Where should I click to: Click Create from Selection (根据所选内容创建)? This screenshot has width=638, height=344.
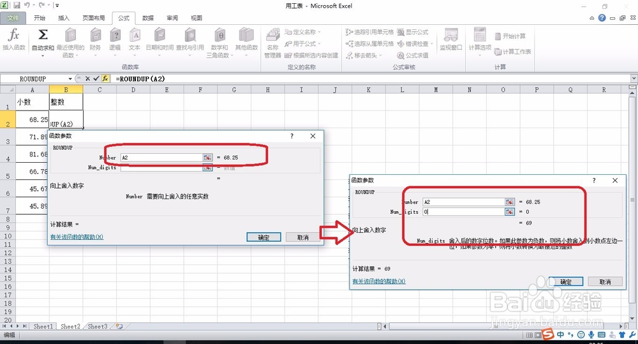311,56
